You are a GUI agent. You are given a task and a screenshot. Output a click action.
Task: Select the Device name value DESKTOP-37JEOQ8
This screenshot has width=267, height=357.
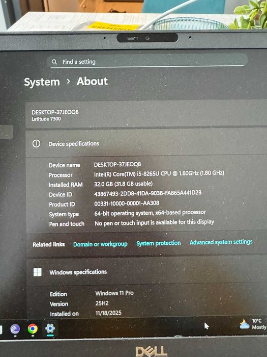coord(117,164)
